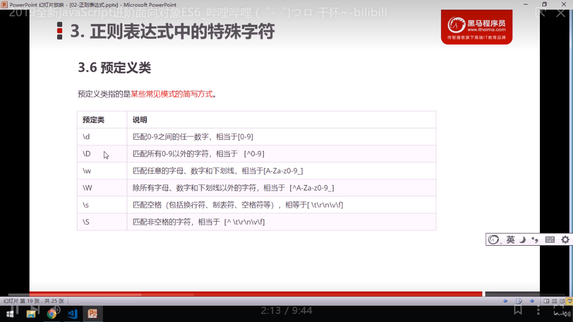Click the video time 2:13 / 9:44
573x322 pixels.
pyautogui.click(x=287, y=310)
